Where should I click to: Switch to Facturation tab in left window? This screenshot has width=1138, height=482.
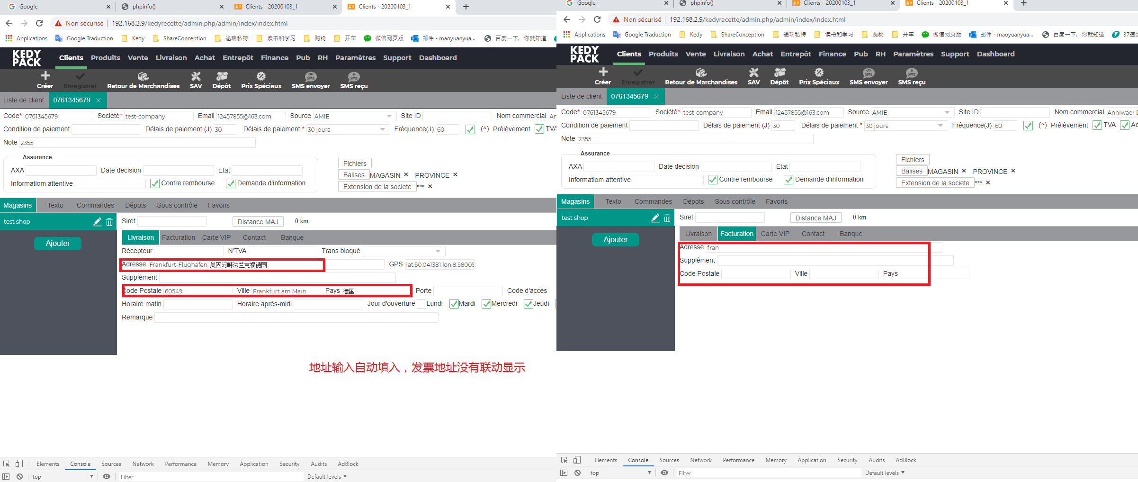[178, 237]
